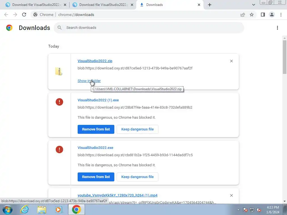Remove VisualStudio2022.exe from list
The width and height of the screenshot is (287, 215).
pos(96,177)
